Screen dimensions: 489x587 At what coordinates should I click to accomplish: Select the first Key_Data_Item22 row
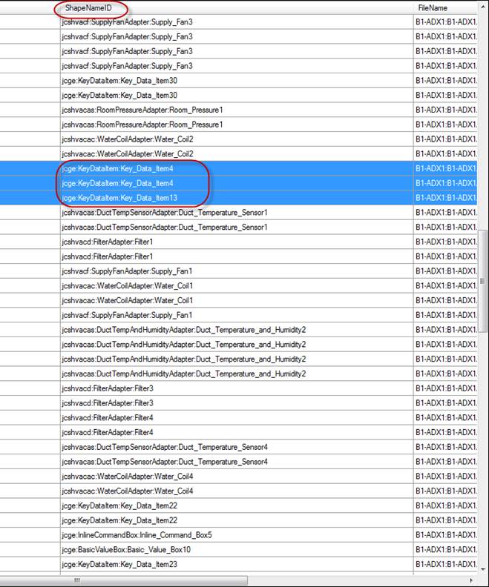[x=119, y=505]
